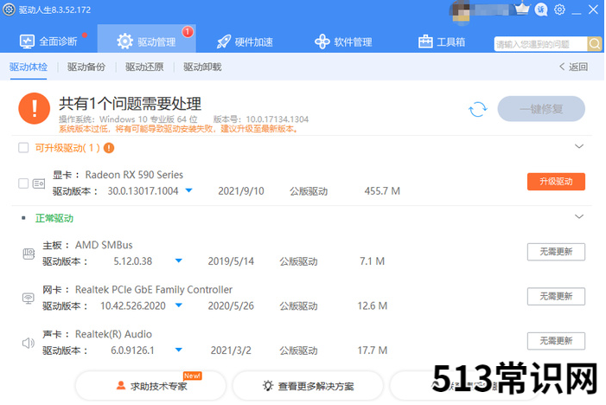Close the 驱动人生 window
This screenshot has width=606, height=405.
point(594,10)
